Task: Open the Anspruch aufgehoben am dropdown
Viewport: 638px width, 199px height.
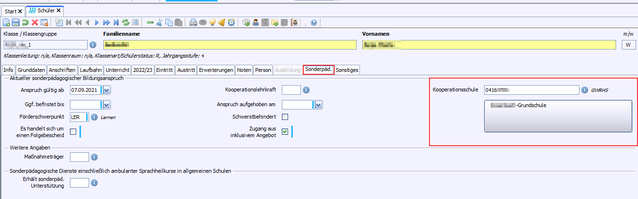Action: 319,105
